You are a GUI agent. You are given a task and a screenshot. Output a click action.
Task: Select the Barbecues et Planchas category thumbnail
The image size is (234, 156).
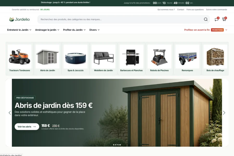point(131,56)
